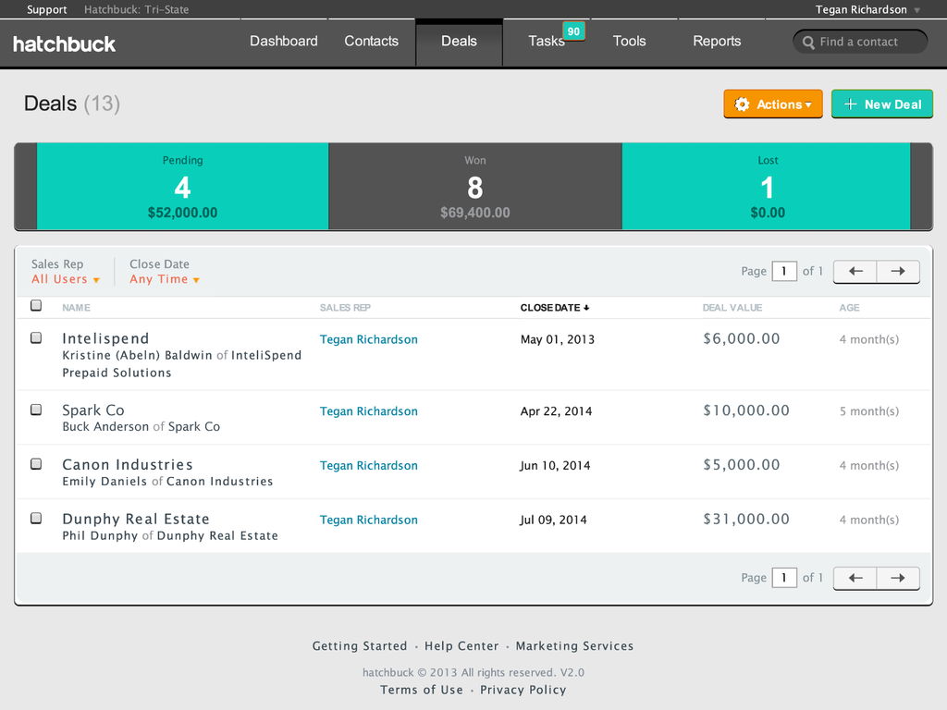Viewport: 947px width, 710px height.
Task: Toggle the select-all deals checkbox
Action: [x=36, y=305]
